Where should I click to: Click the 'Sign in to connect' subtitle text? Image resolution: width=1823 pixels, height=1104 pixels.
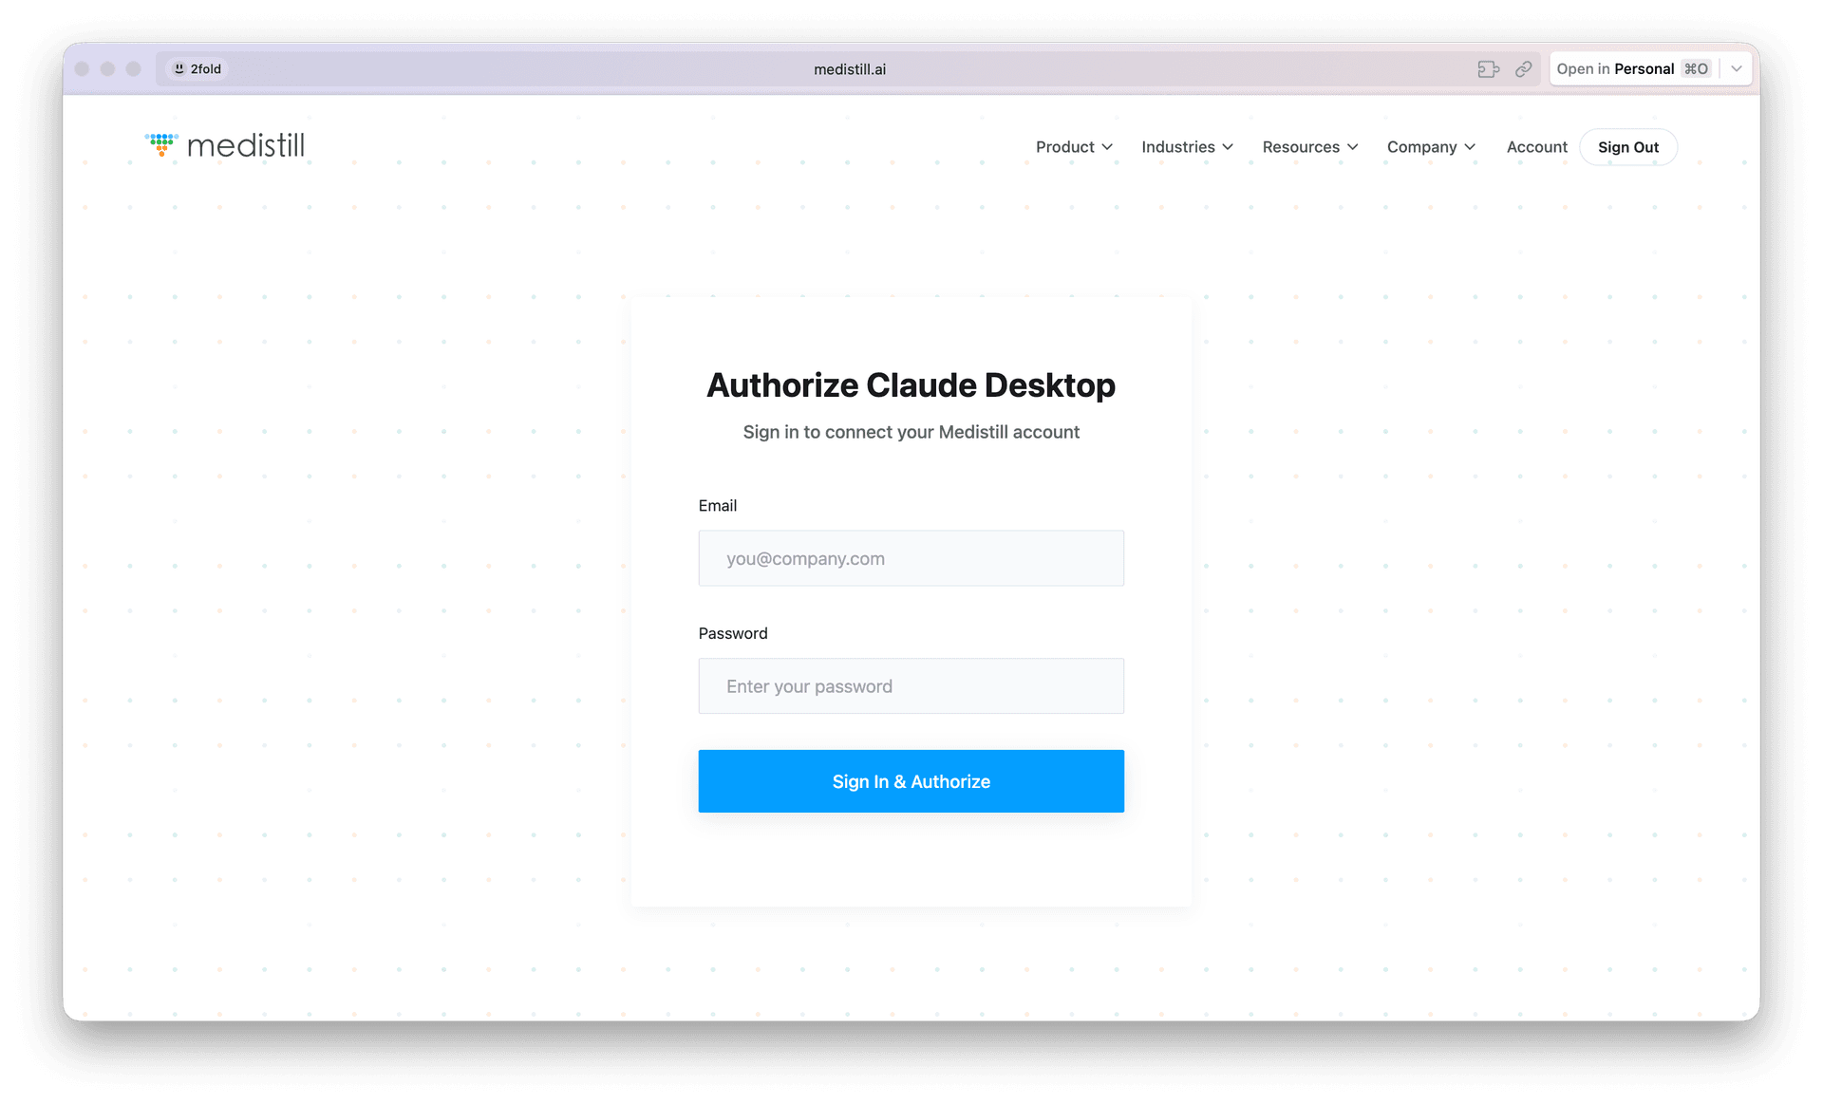click(911, 432)
